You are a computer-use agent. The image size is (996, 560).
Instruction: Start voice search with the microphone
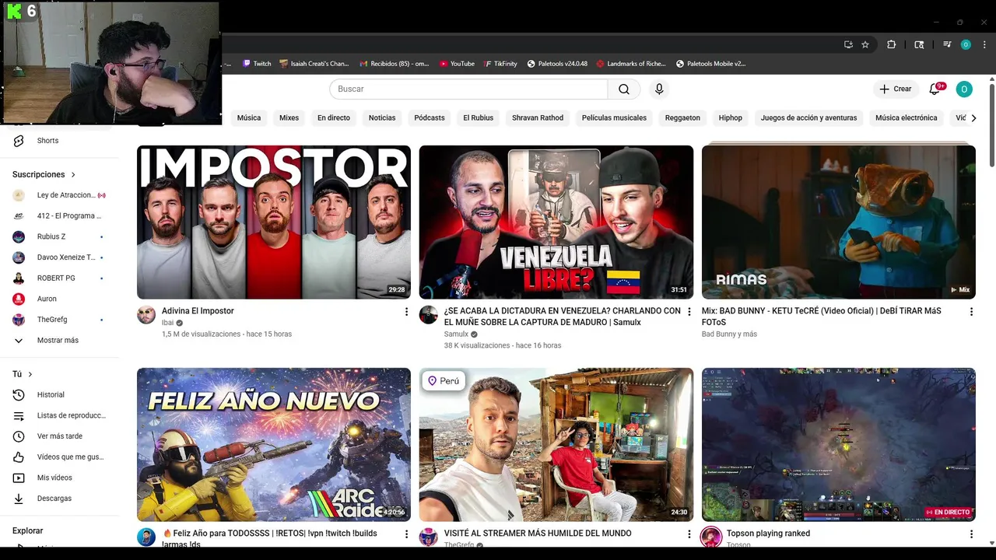click(659, 89)
